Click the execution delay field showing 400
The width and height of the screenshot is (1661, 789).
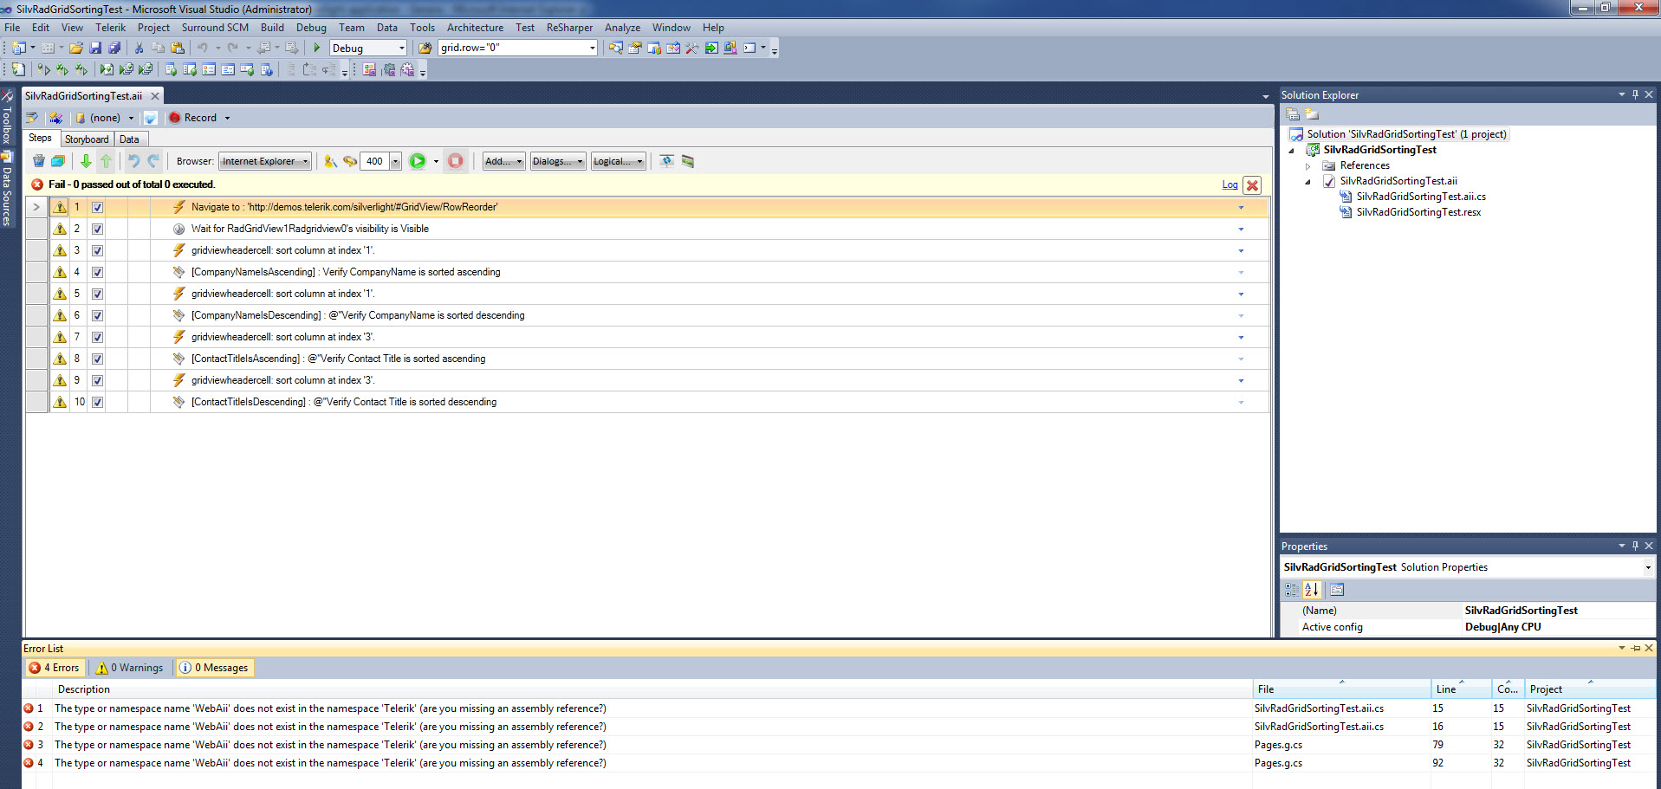coord(375,161)
